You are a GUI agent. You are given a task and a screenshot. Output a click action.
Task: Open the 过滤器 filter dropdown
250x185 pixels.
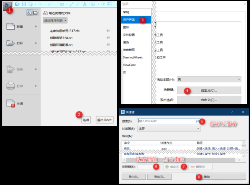169,129
